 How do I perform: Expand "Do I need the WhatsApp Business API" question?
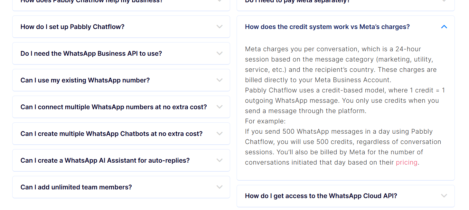(x=91, y=53)
